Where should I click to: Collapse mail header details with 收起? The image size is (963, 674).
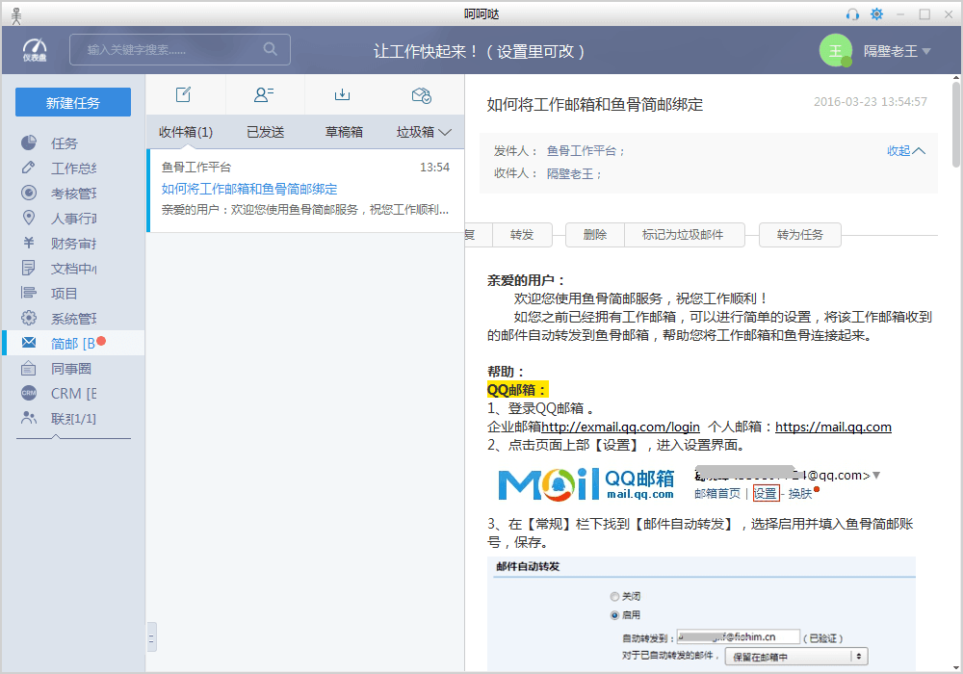[905, 151]
